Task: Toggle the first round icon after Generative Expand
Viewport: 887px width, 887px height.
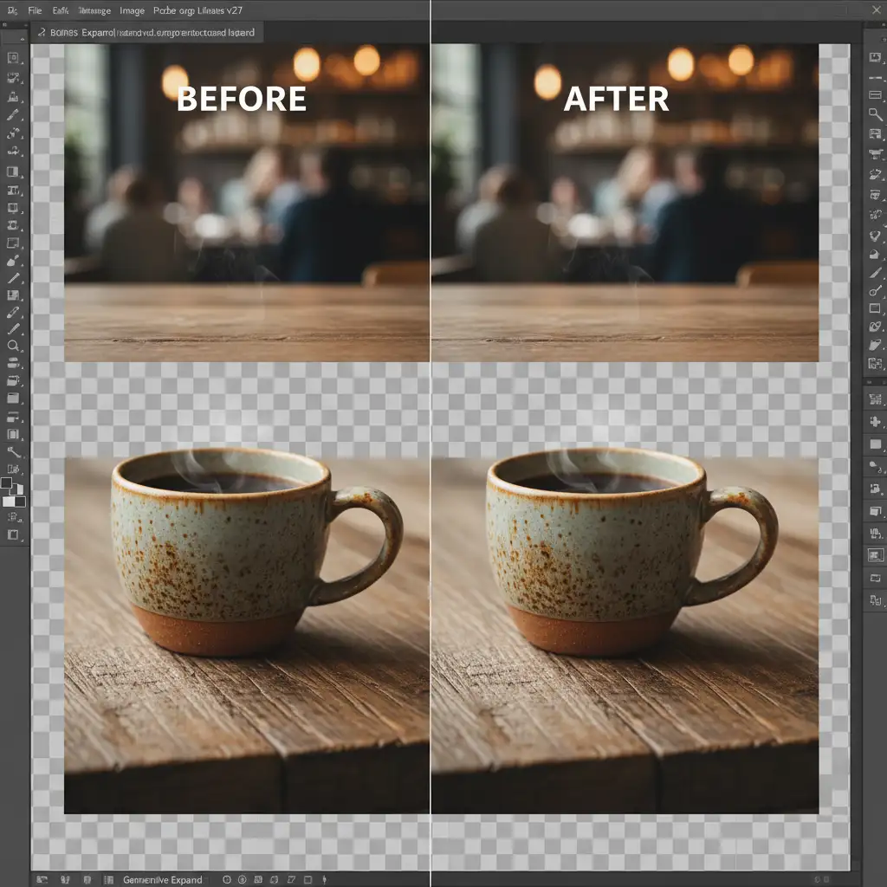Action: 227,879
